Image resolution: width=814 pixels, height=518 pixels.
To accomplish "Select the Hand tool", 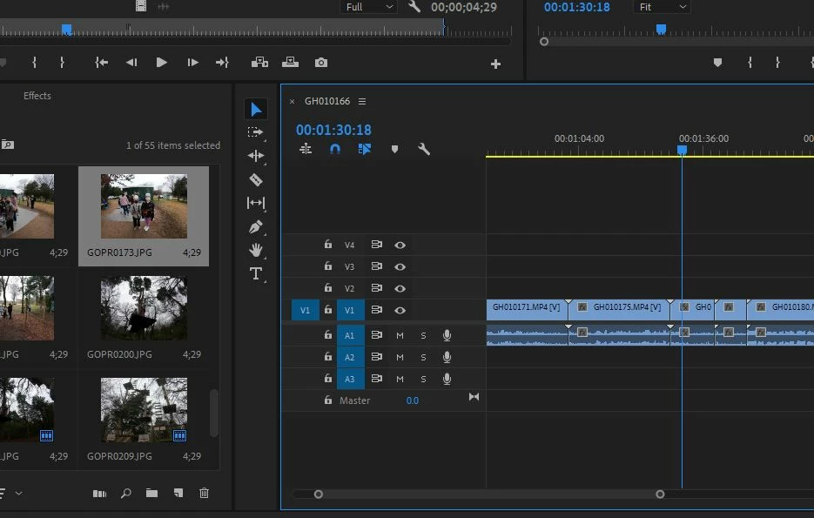I will [x=255, y=250].
